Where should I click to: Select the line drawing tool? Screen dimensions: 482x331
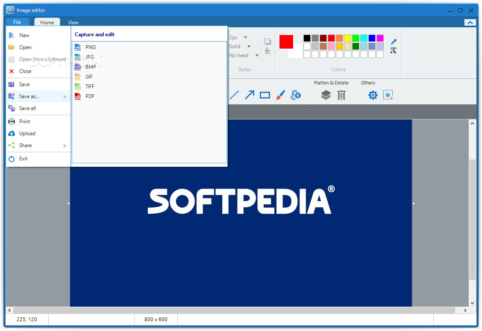(234, 95)
